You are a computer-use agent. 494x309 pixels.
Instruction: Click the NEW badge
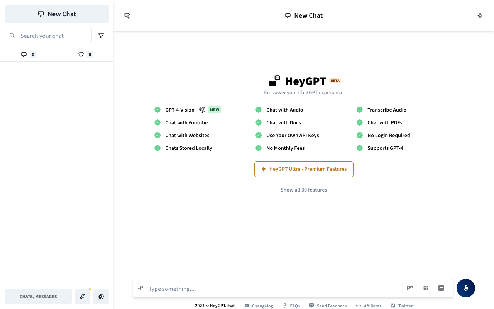point(215,110)
